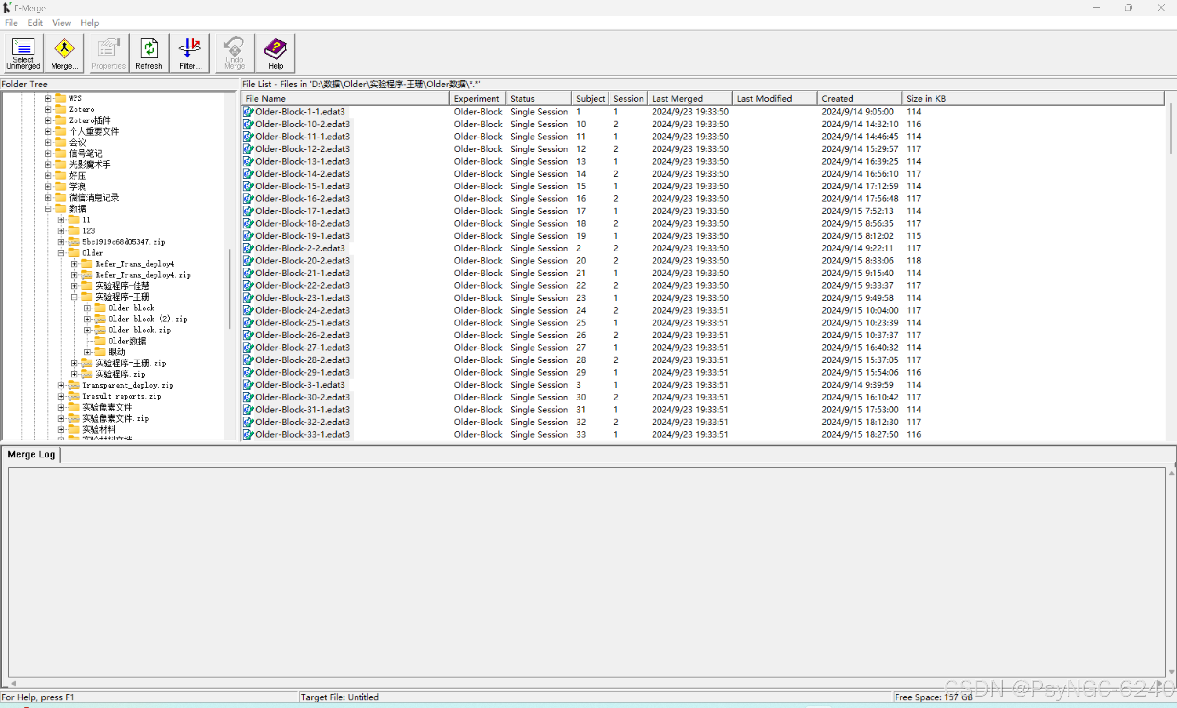The height and width of the screenshot is (708, 1177).
Task: Select the Older数据 folder in tree
Action: 126,341
